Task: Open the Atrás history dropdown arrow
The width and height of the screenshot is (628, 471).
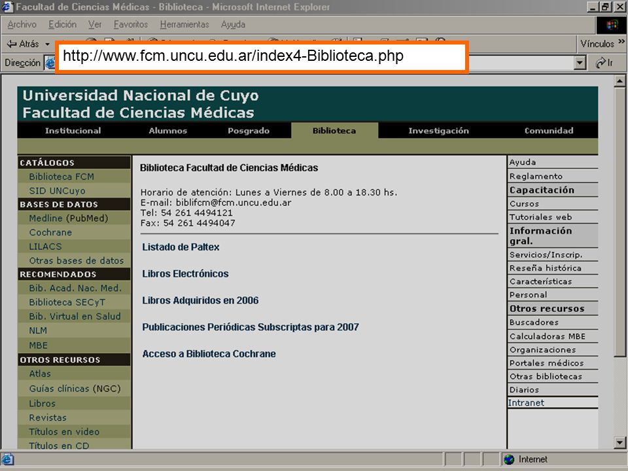Action: click(x=47, y=44)
